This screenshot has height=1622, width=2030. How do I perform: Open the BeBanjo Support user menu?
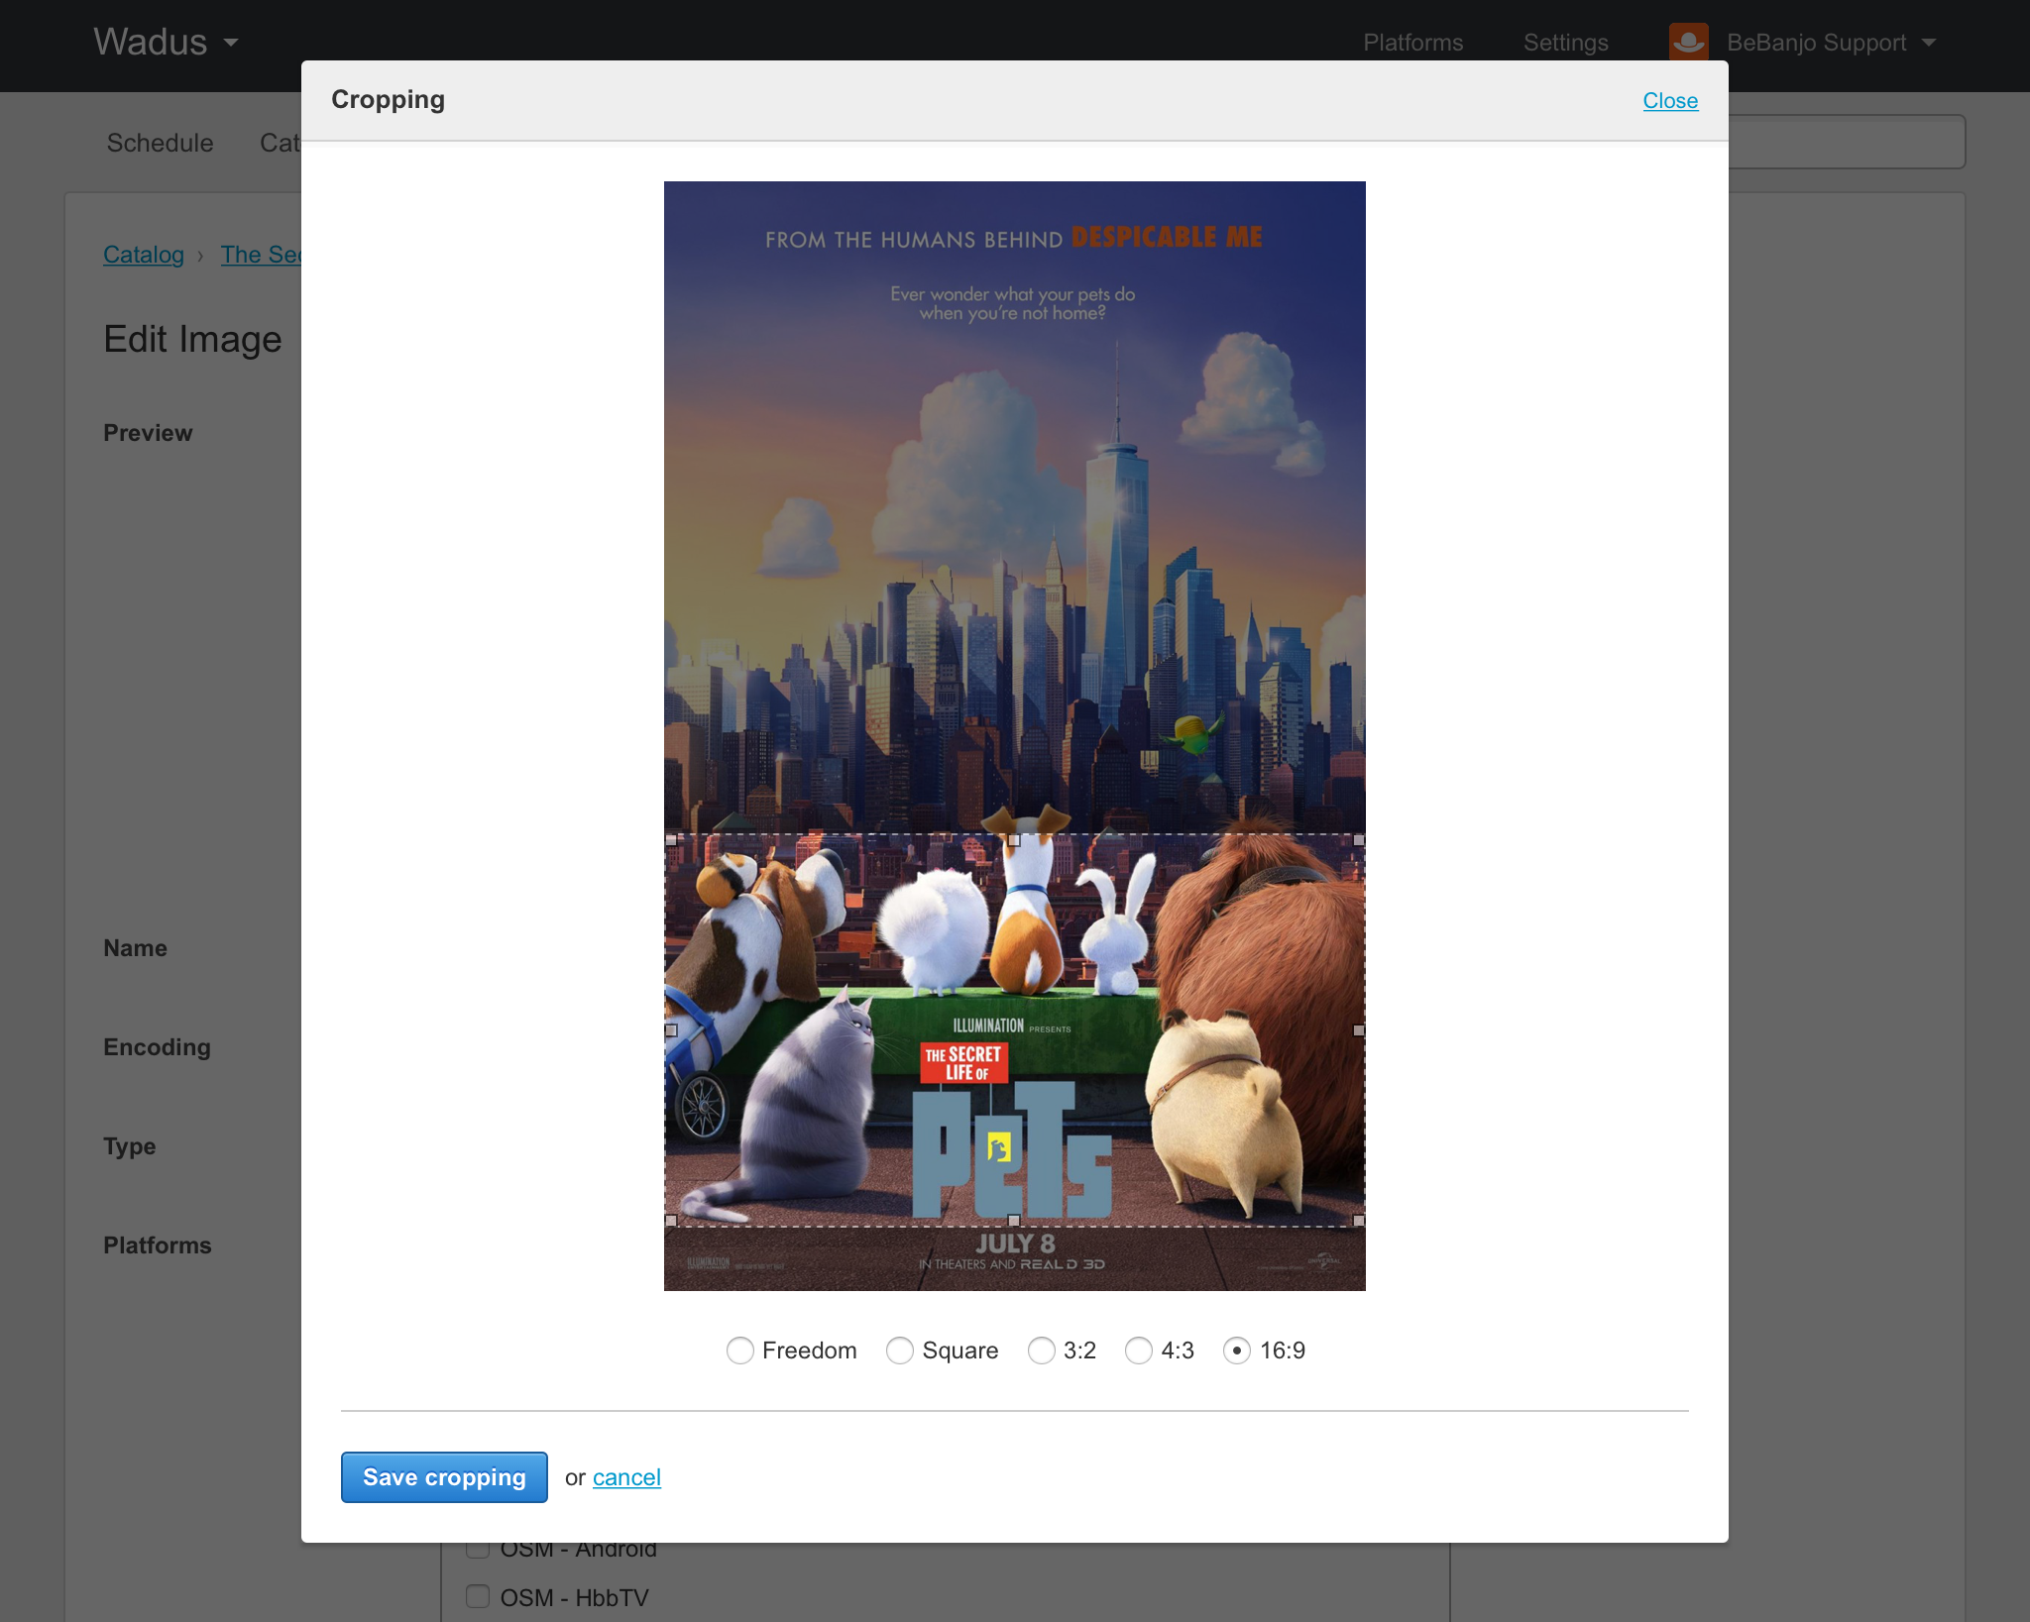pos(1830,43)
